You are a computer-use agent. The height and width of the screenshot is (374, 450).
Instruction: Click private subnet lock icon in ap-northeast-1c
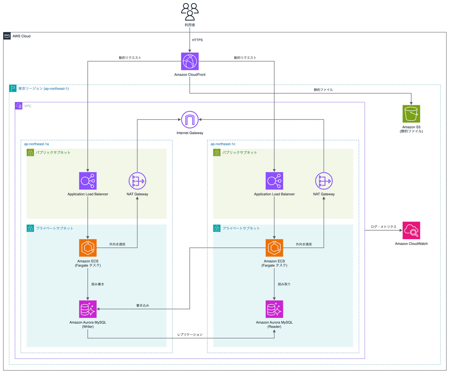(x=217, y=228)
